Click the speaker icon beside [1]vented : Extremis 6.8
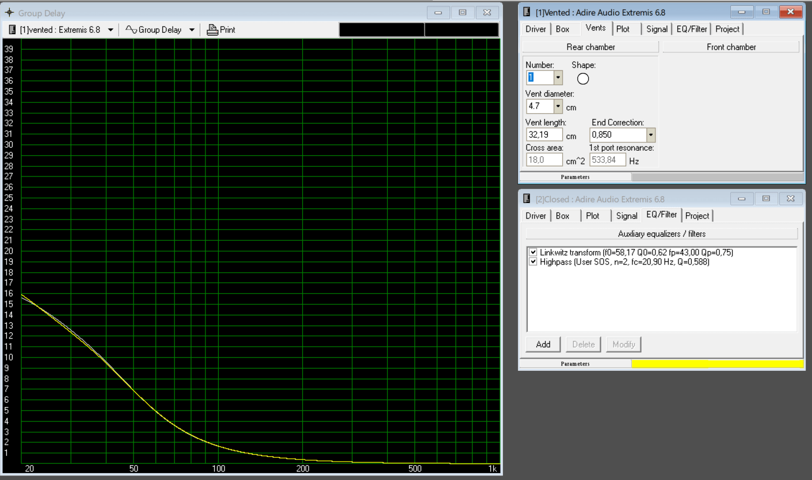812x480 pixels. [13, 29]
